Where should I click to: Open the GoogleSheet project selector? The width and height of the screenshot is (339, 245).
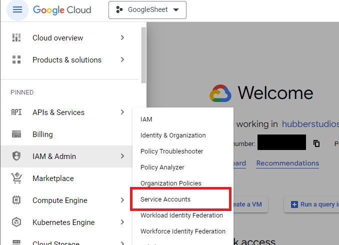click(147, 10)
